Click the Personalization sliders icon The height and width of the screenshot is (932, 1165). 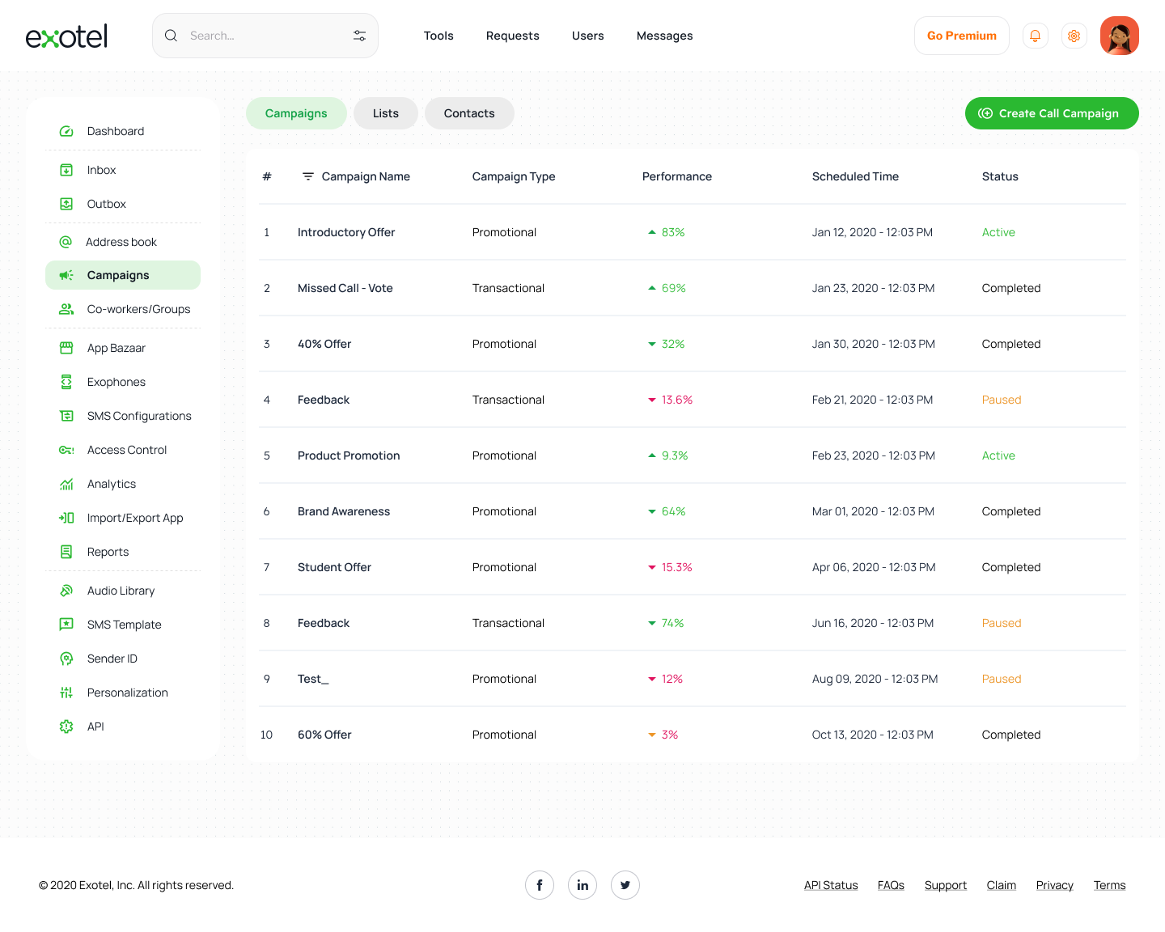66,693
